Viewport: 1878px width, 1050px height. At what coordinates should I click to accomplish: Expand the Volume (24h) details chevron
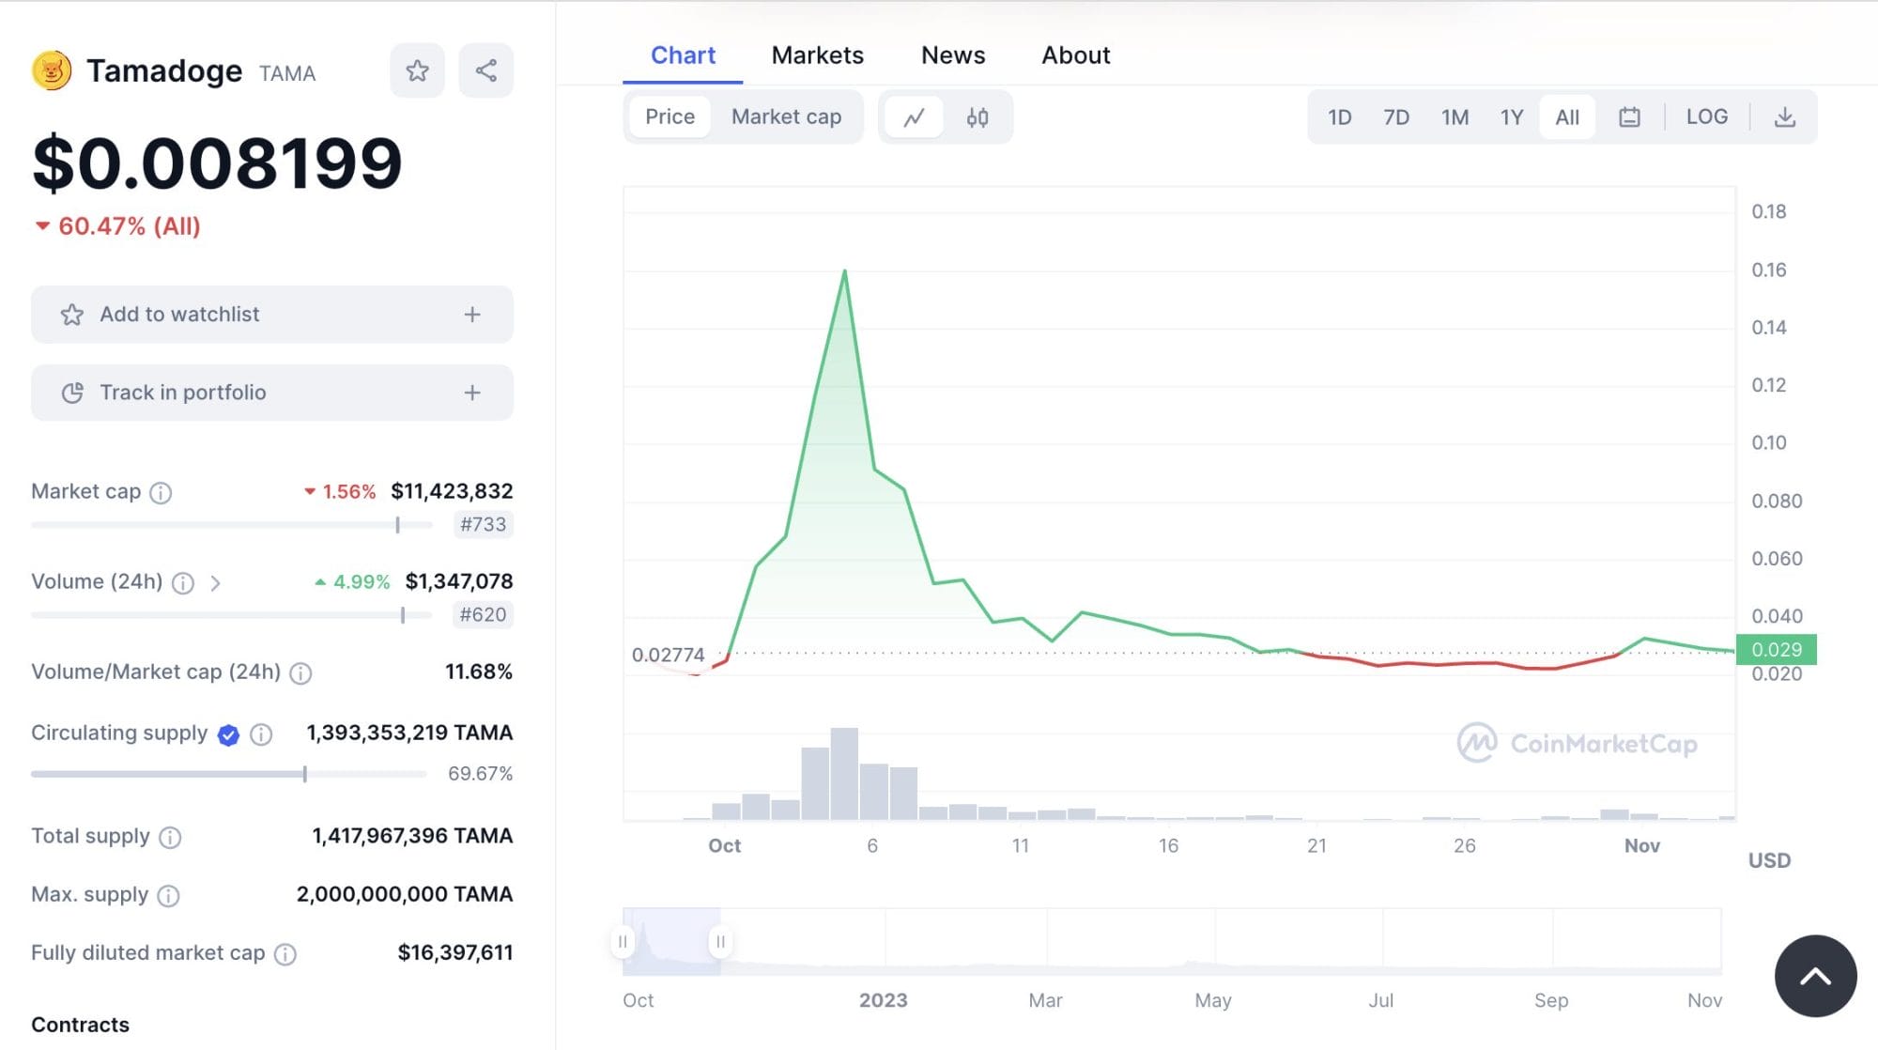click(217, 583)
